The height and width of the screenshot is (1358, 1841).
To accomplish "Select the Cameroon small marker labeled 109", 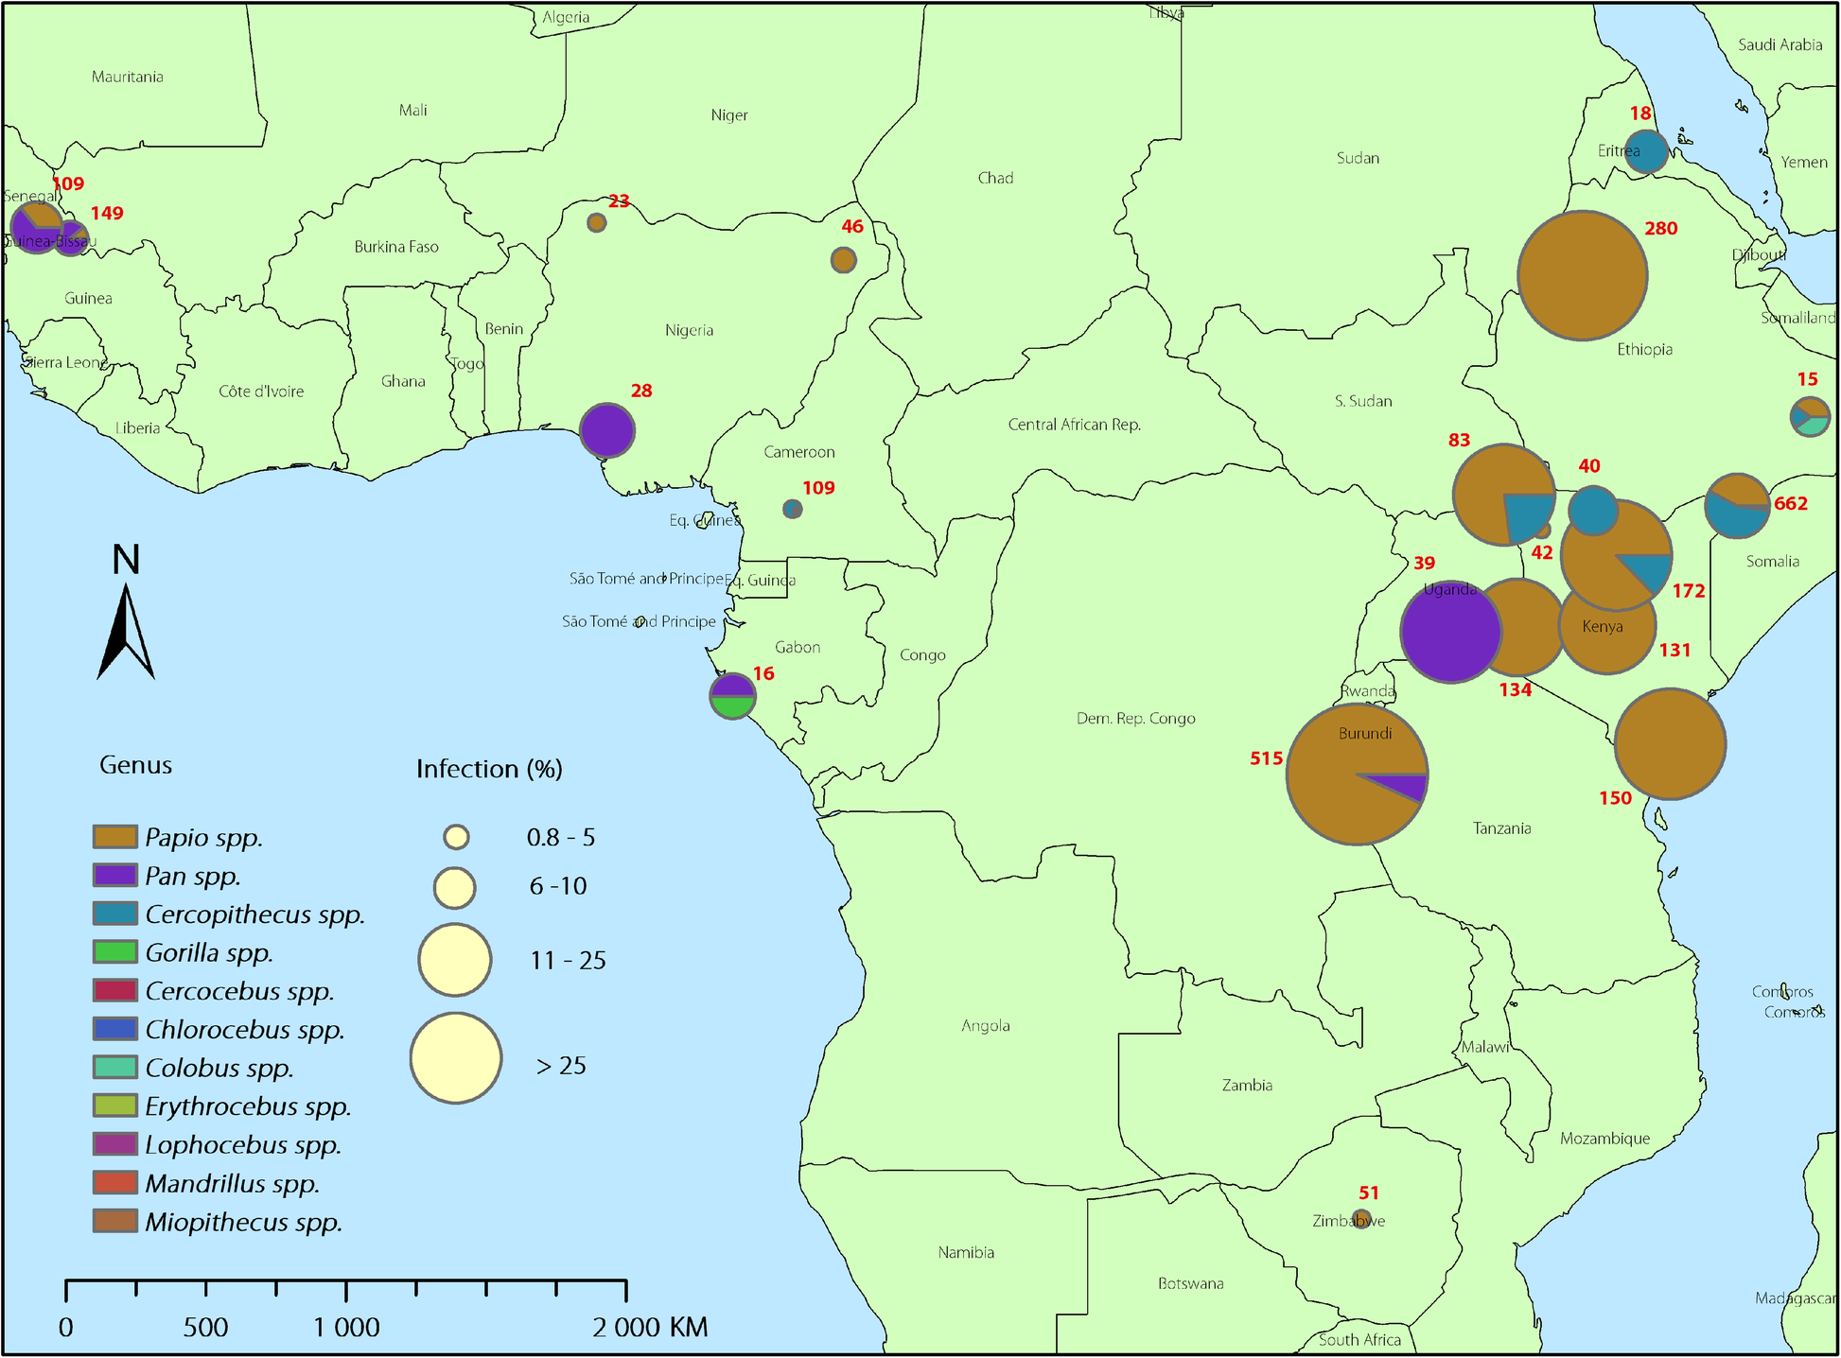I will 793,509.
